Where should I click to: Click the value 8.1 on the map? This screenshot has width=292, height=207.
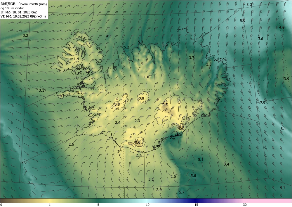(283, 129)
